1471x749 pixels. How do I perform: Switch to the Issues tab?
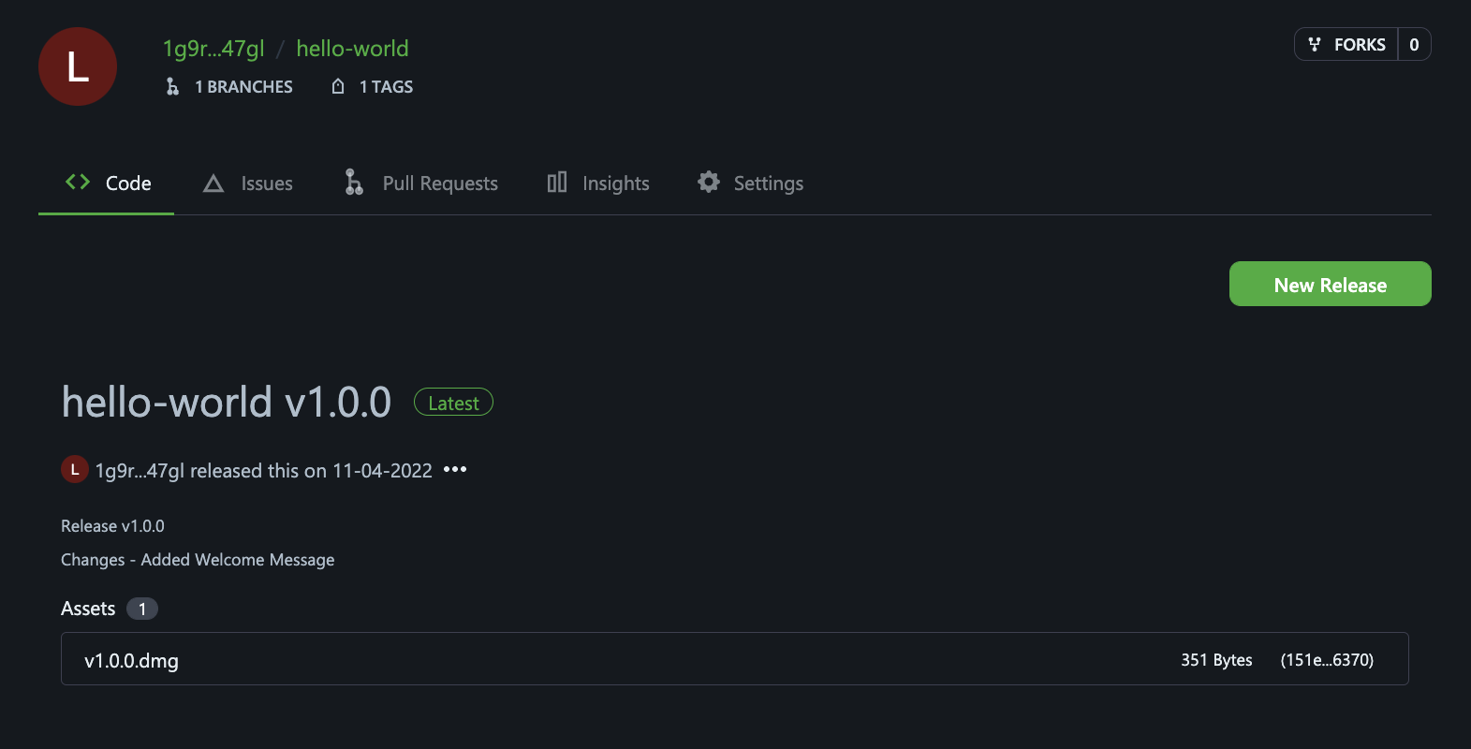click(248, 184)
